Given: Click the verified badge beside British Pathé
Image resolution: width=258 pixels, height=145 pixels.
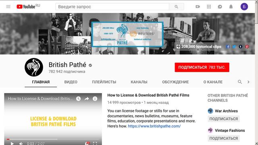Looking at the screenshot, I should tap(90, 65).
